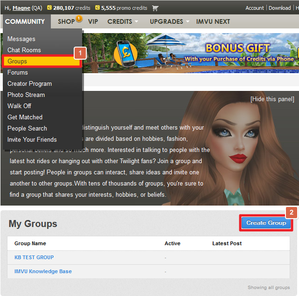Open the KB TEST GROUP link
Screen dimensions: 299x296
point(34,257)
